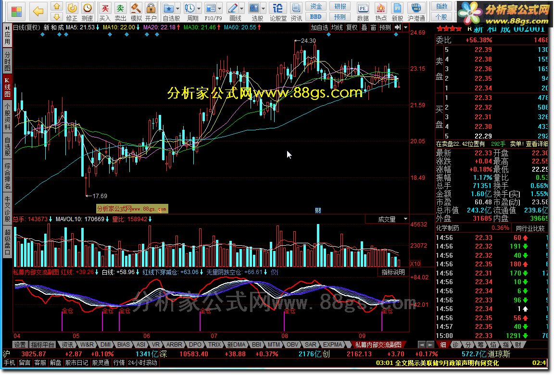Click the 指标说明 indicator description button

coord(393,272)
